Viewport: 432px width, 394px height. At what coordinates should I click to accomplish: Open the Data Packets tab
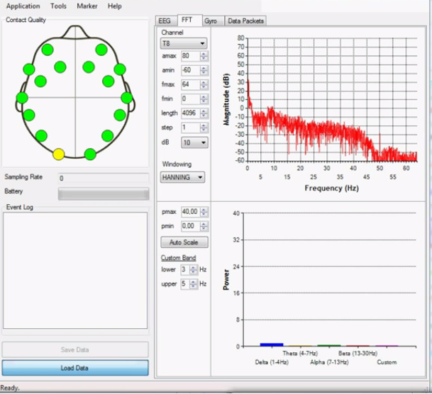point(246,21)
